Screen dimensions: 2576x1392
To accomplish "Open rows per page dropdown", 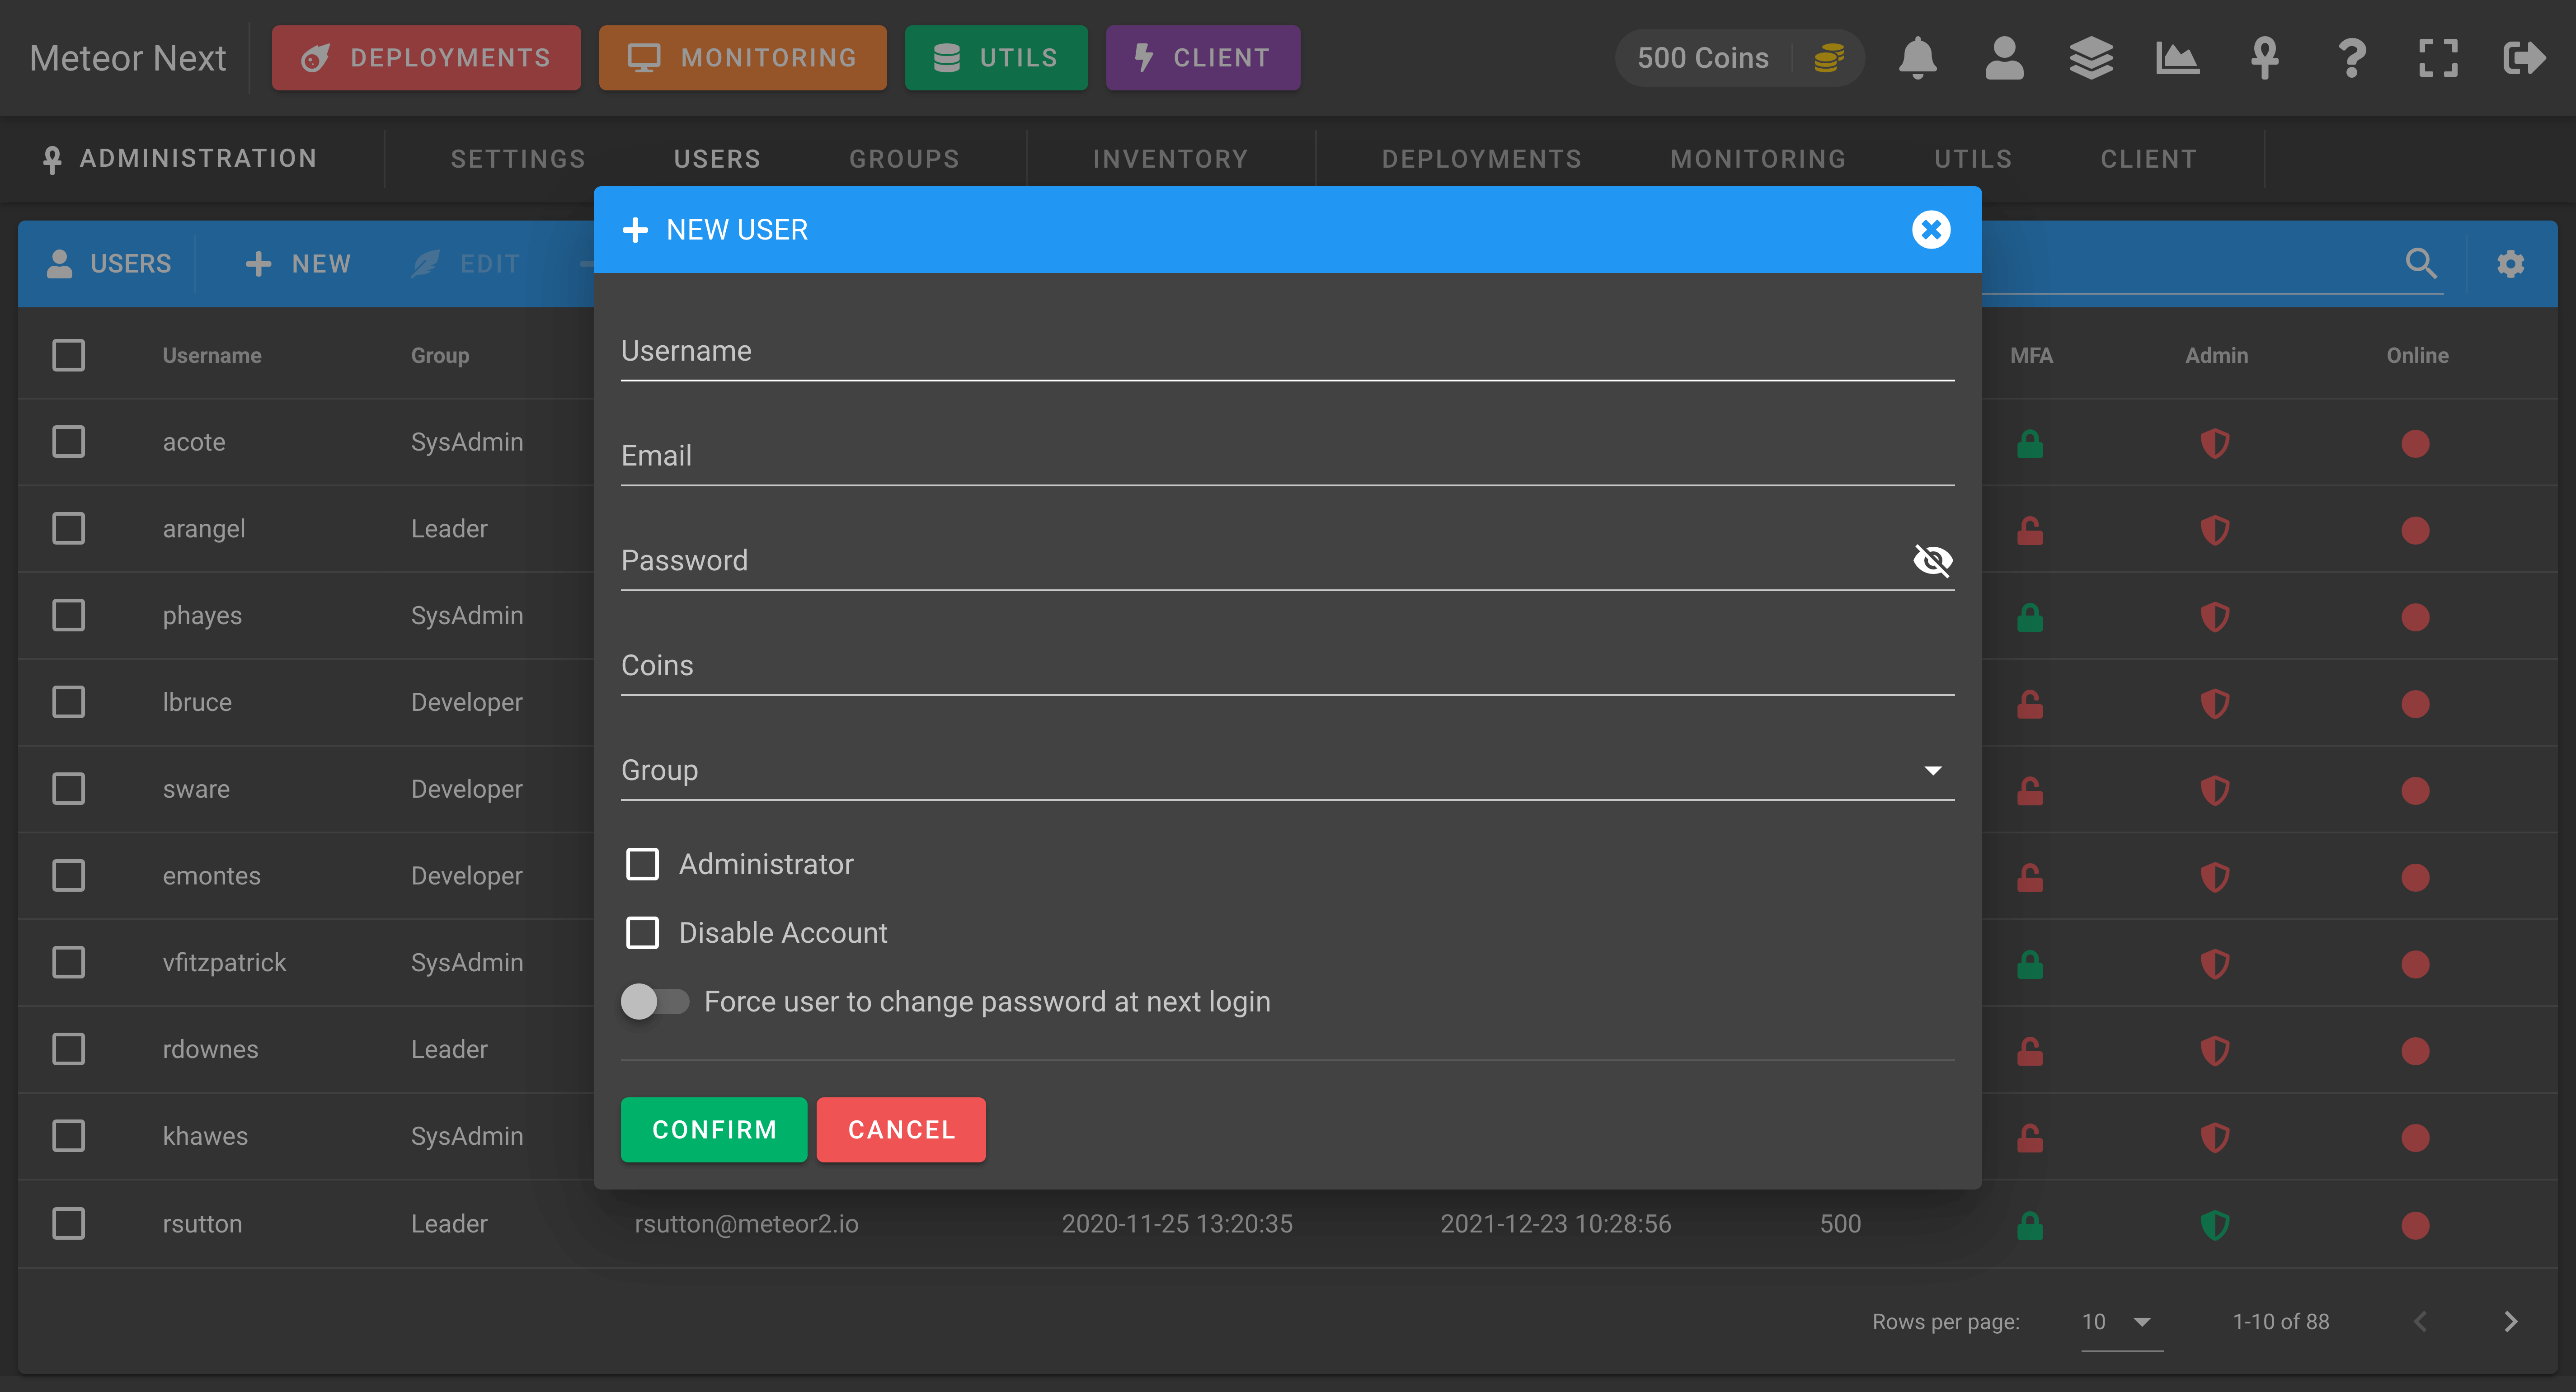I will point(2121,1322).
